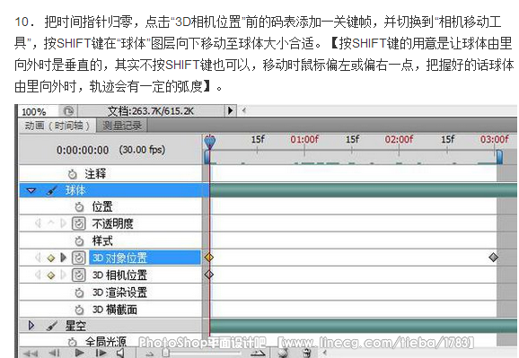
Task: Toggle keyframe diamond on 3D 对象位置 row
Action: [50, 258]
